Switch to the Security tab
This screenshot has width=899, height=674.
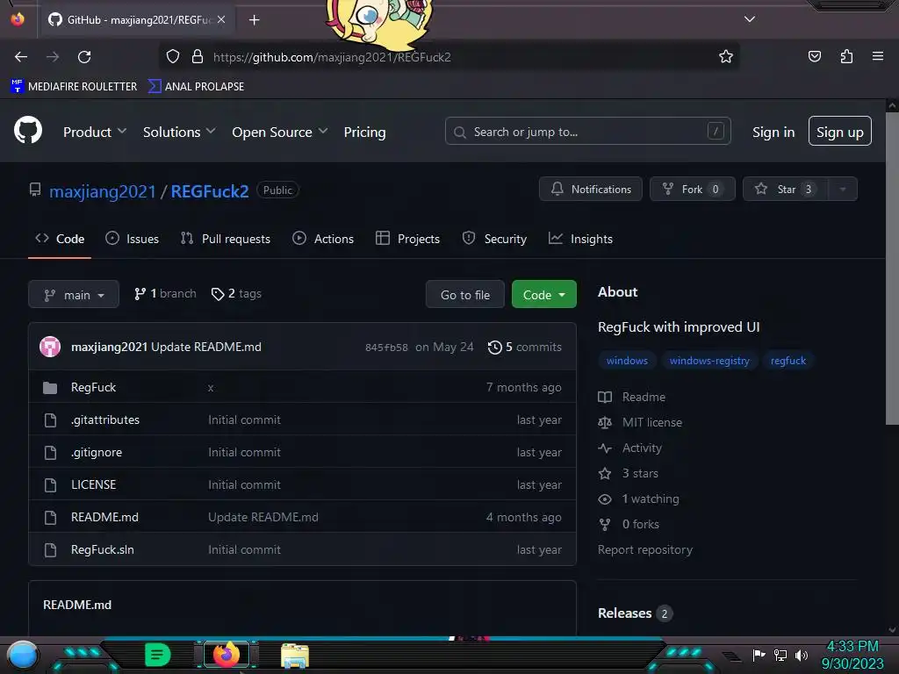point(494,239)
